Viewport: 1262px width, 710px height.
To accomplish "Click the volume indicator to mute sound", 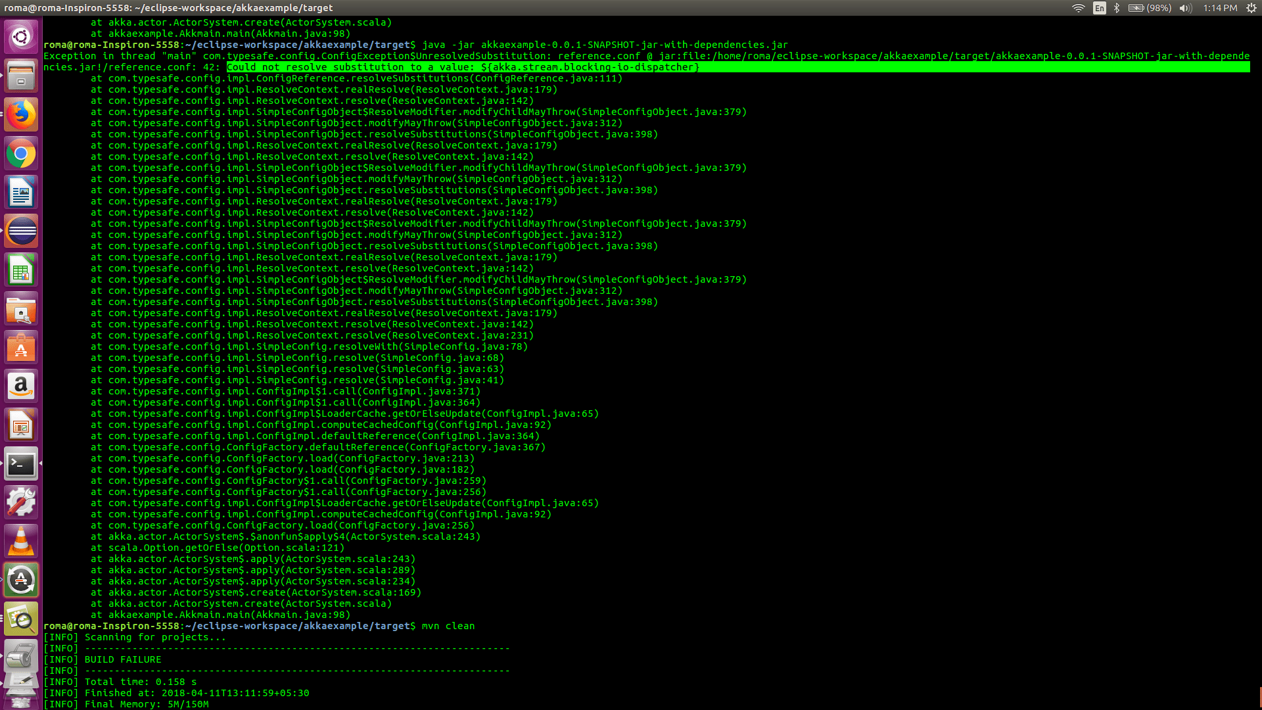I will click(x=1185, y=8).
